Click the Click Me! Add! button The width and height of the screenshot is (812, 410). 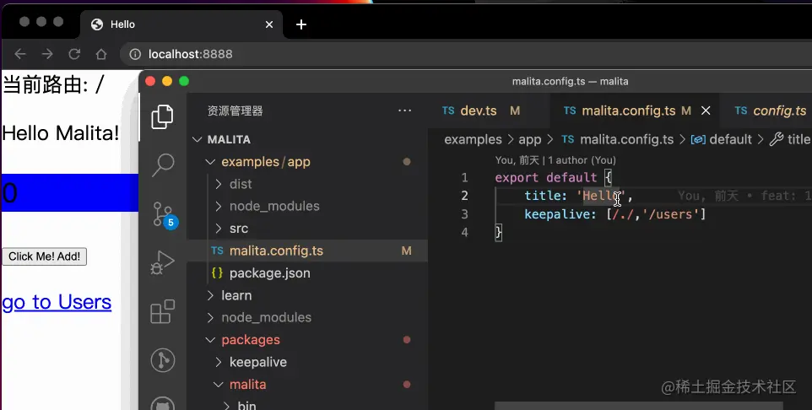tap(45, 256)
